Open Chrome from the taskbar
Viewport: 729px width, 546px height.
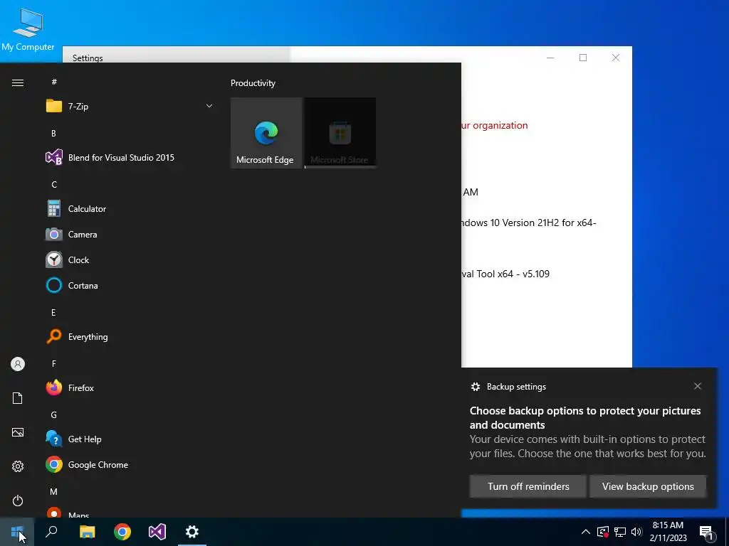tap(122, 532)
